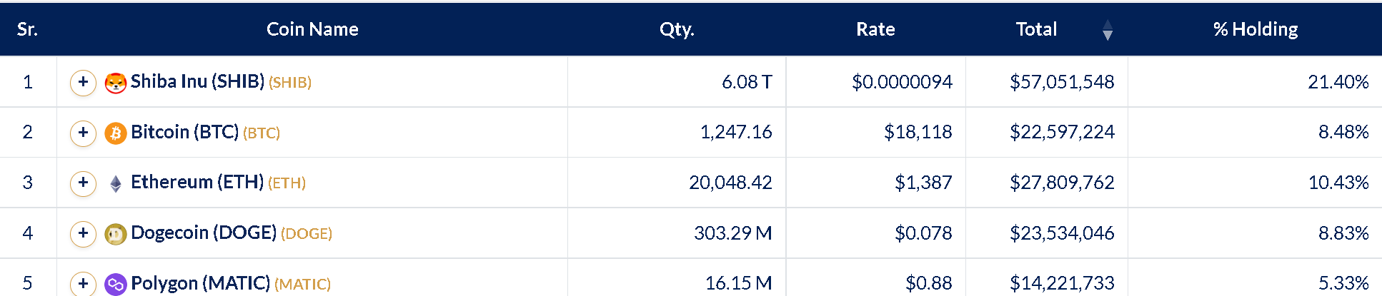Expand the Shiba Inu row details
The height and width of the screenshot is (296, 1382).
[83, 82]
